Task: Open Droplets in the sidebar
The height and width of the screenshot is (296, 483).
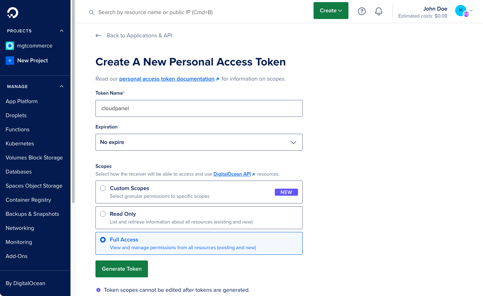Action: pyautogui.click(x=16, y=115)
